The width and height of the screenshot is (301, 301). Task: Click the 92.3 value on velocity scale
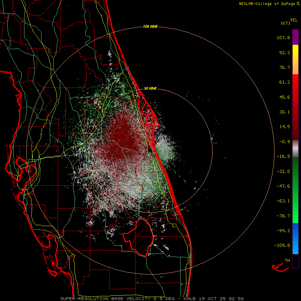click(285, 53)
